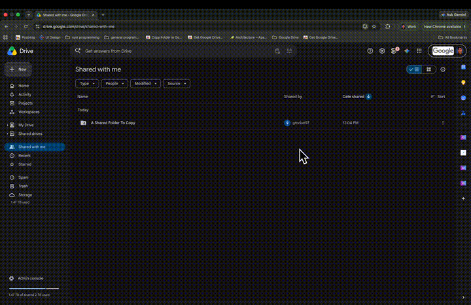Open Google Tasks in the side panel
Screen dimensions: 471x305
coord(463,98)
